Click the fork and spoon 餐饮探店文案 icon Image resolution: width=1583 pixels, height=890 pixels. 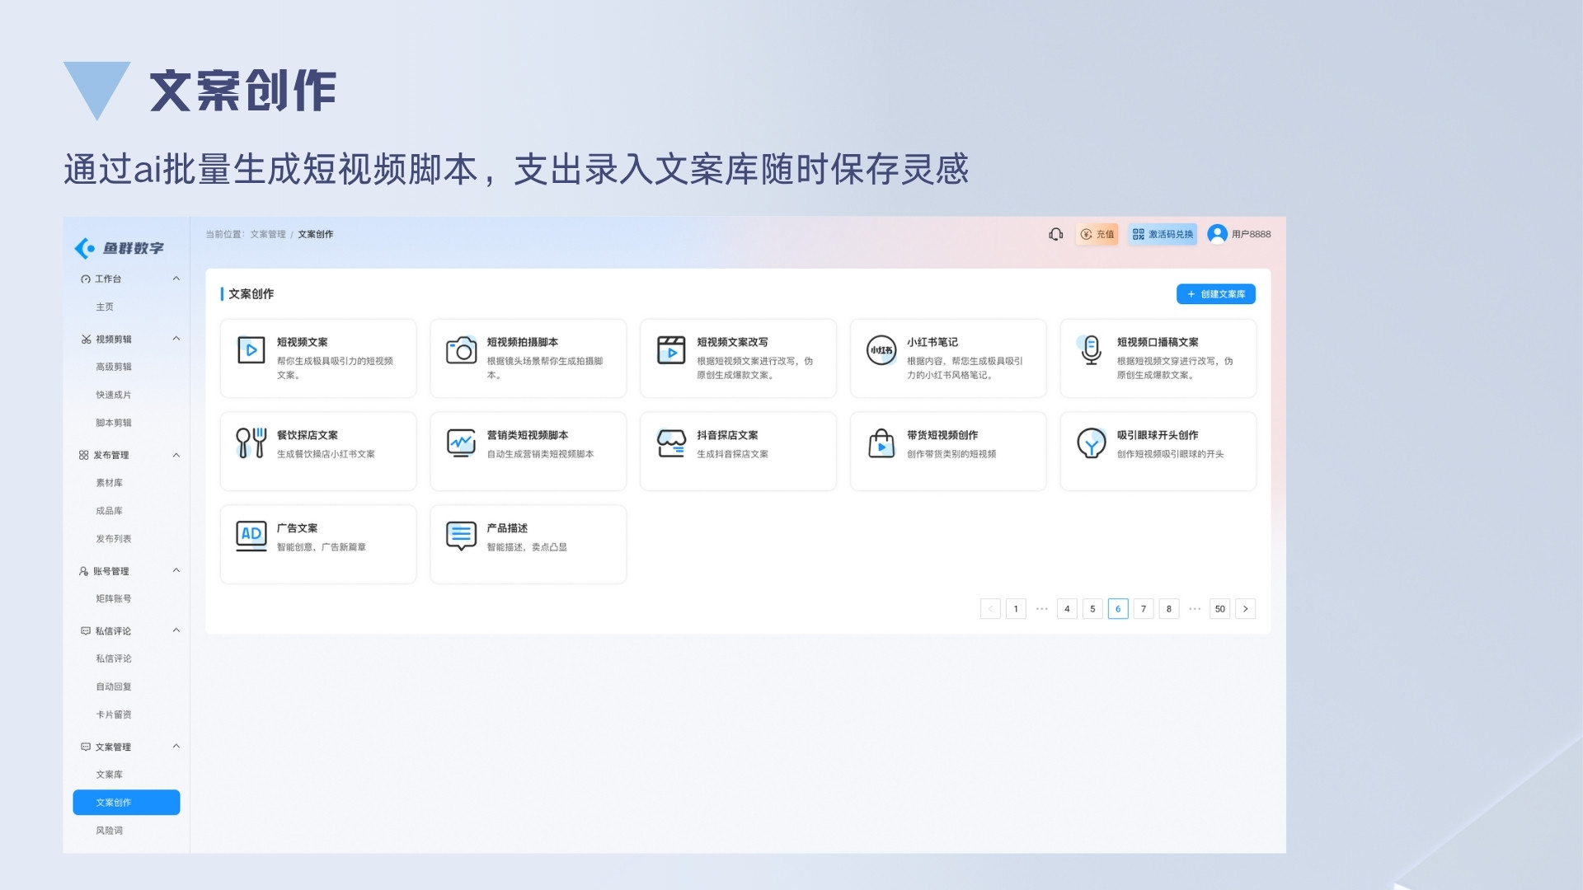point(251,443)
